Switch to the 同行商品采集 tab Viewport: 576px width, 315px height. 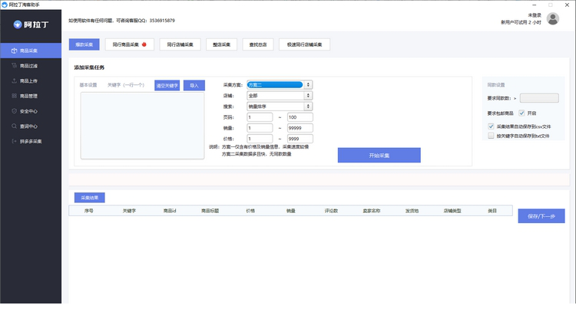tap(129, 44)
